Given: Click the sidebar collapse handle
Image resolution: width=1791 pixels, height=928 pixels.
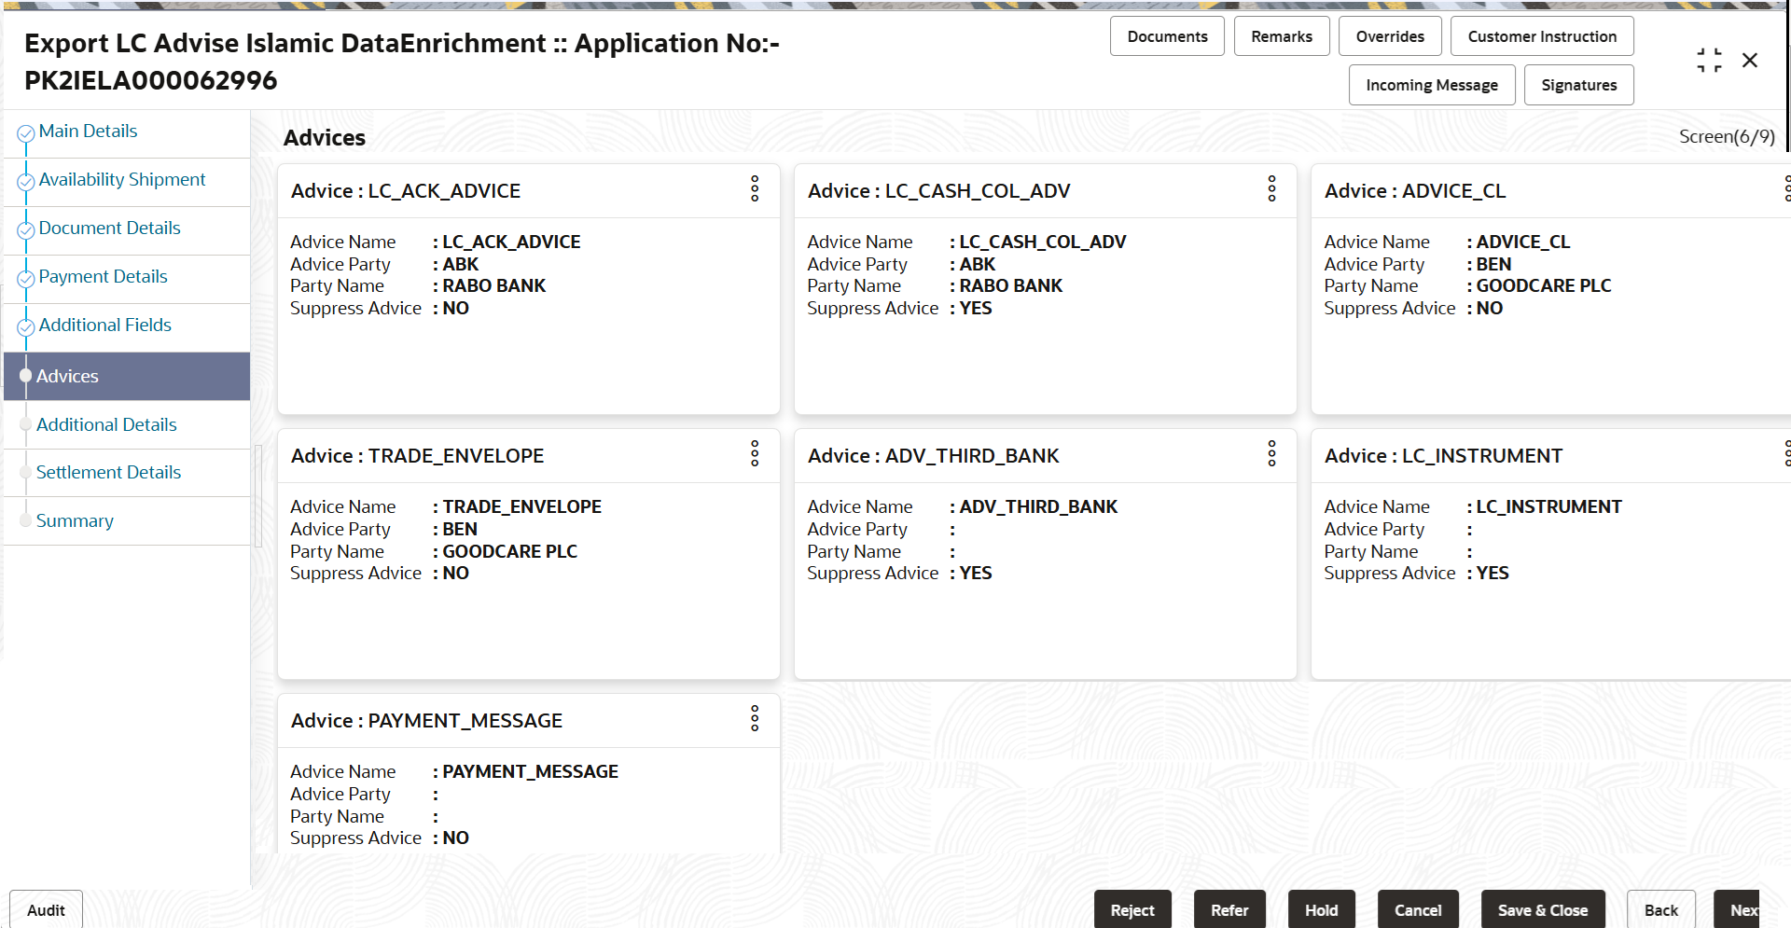Looking at the screenshot, I should pyautogui.click(x=258, y=494).
